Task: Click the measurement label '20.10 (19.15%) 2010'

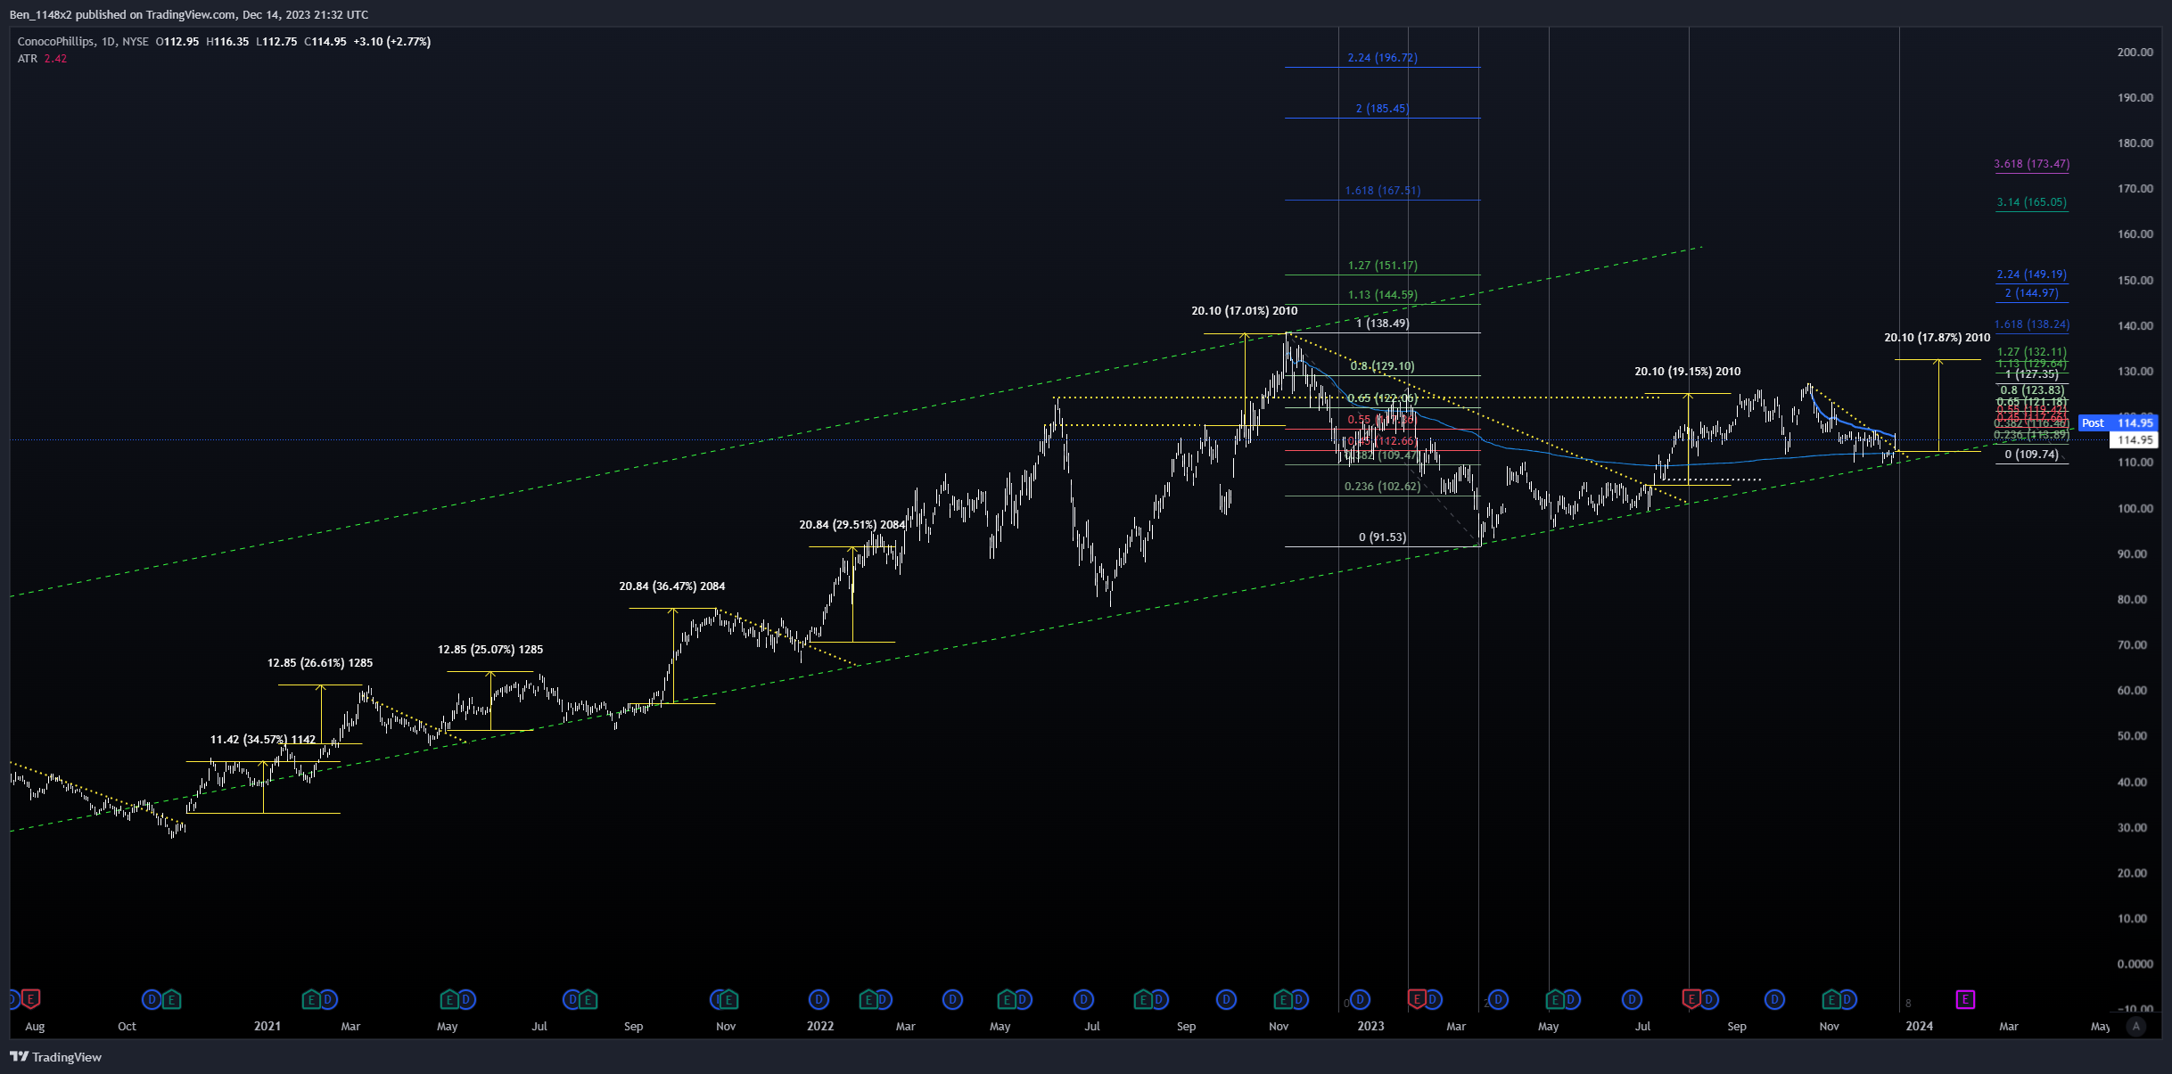Action: 1688,371
